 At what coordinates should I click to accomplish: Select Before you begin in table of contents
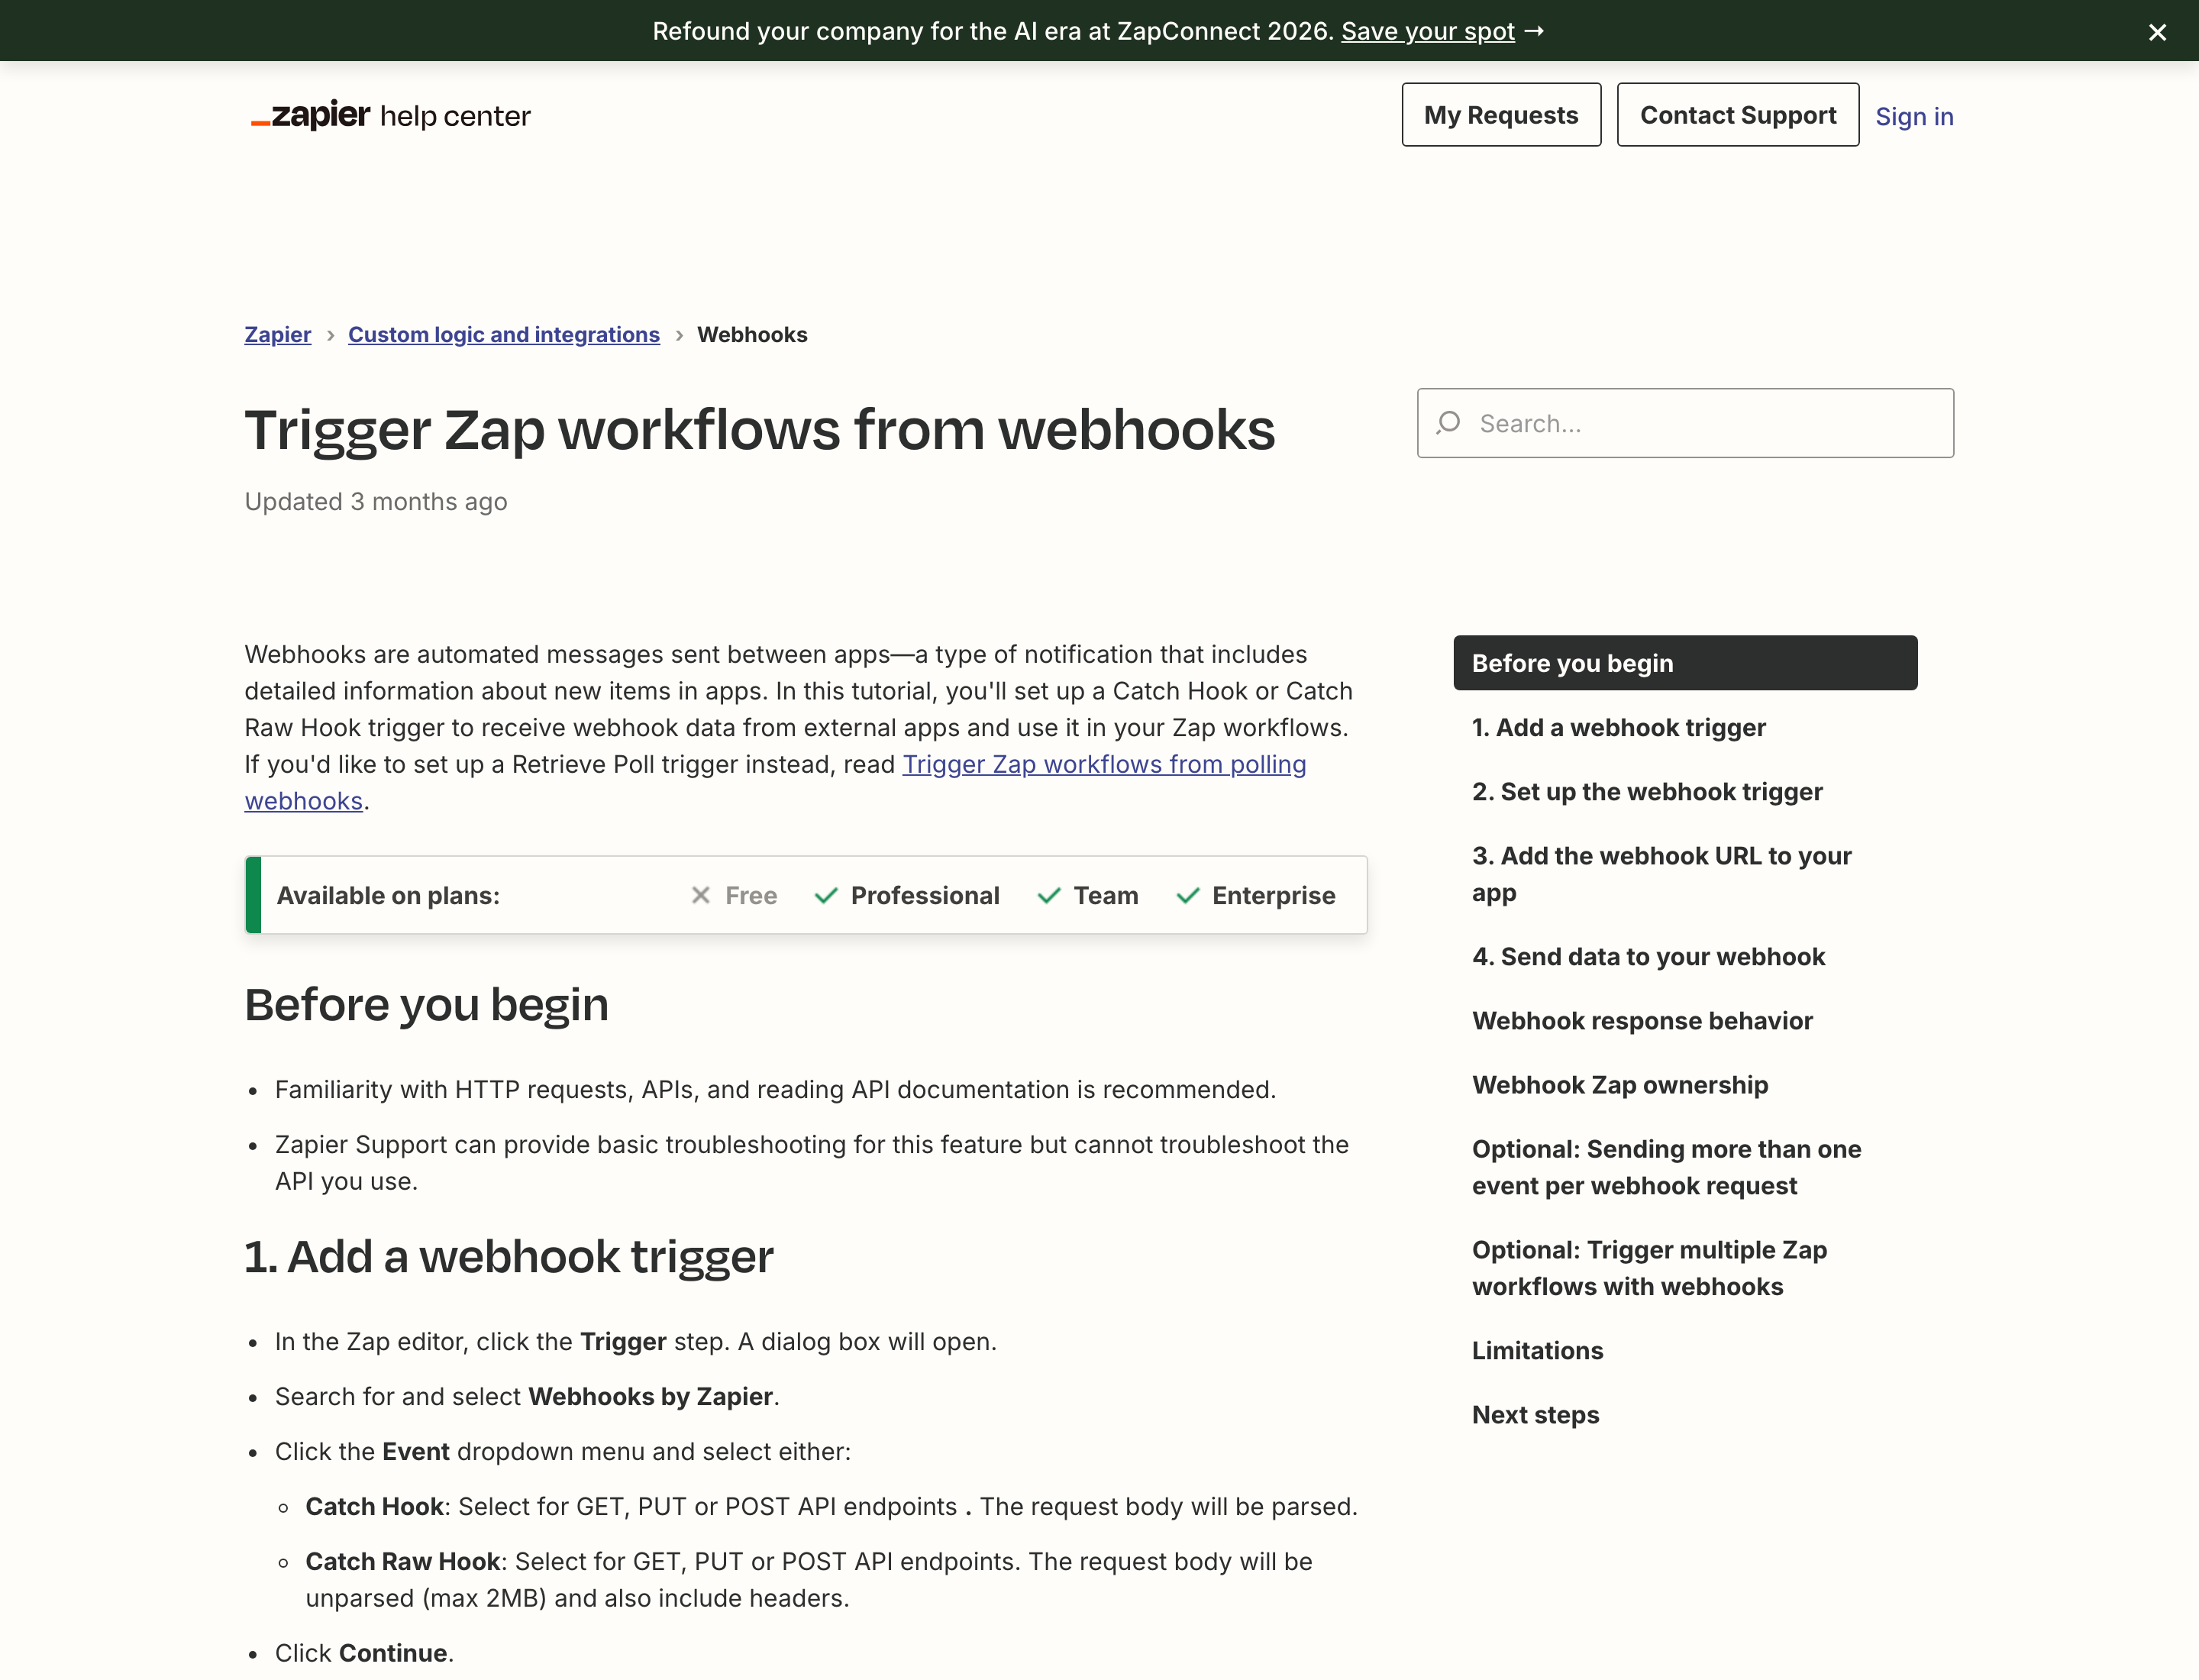click(1685, 663)
